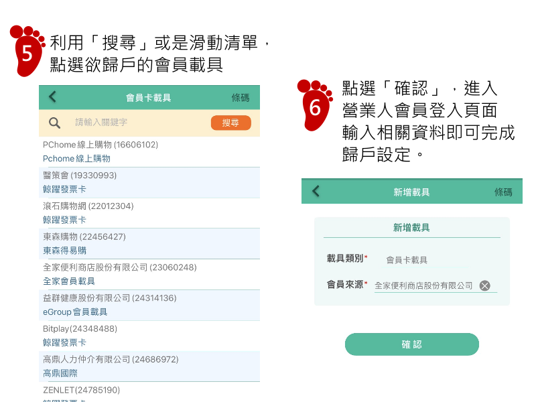Image resolution: width=536 pixels, height=402 pixels.
Task: Click the 會員卡載具 header title
Action: 148,98
